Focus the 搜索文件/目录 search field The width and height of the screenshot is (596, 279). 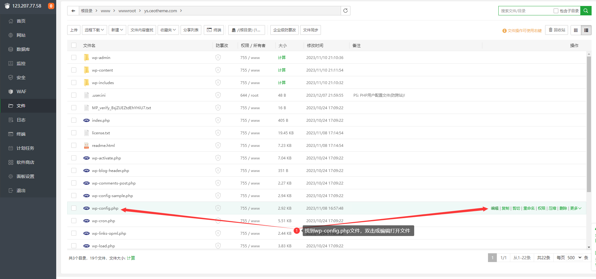tap(526, 11)
